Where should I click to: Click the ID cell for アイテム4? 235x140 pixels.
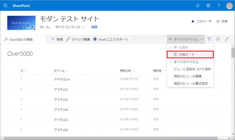coord(21,109)
